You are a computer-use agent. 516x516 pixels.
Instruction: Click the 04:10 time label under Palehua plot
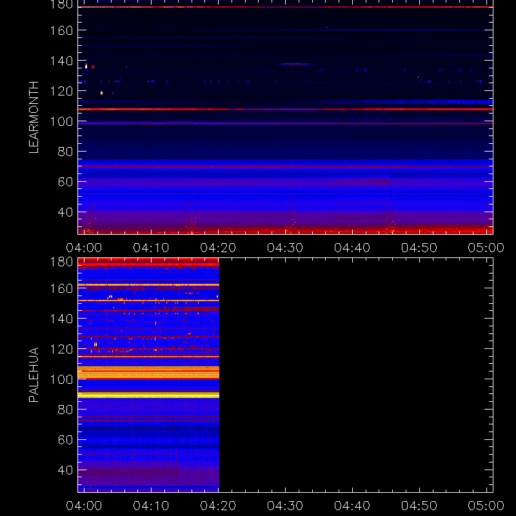click(151, 506)
